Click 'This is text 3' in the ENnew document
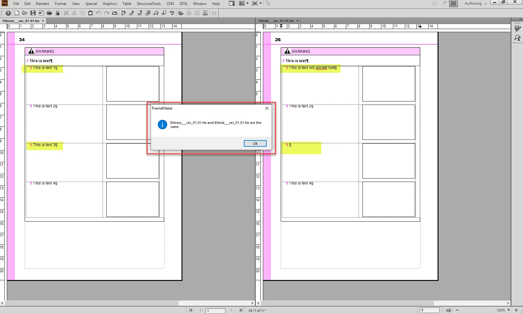523x314 pixels. tap(45, 145)
